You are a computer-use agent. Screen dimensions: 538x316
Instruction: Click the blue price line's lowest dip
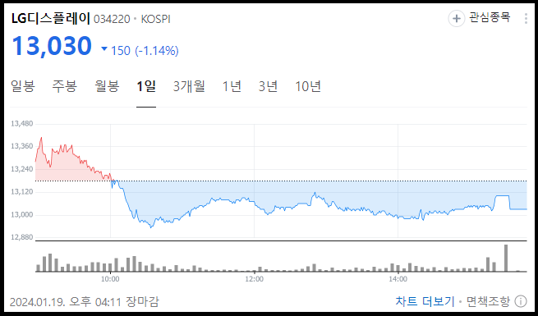tap(151, 227)
